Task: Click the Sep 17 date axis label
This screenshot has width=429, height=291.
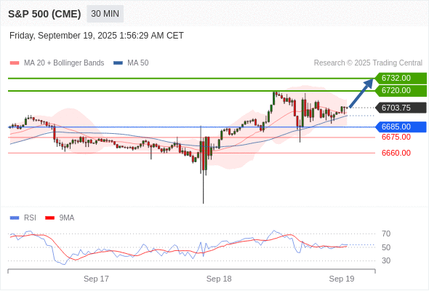Action: [96, 279]
